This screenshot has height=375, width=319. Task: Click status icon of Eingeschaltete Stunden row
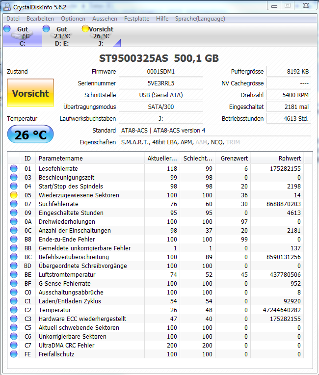(14, 213)
